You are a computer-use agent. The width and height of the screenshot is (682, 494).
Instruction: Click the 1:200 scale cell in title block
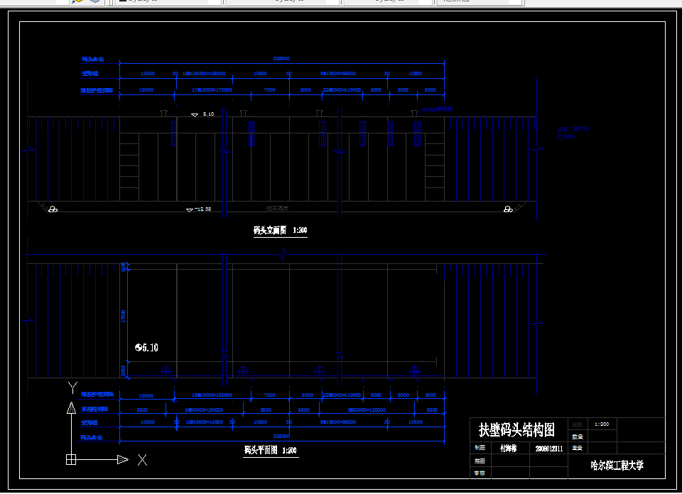tap(602, 424)
